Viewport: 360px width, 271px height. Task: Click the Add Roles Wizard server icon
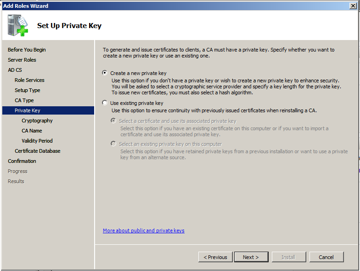[x=17, y=25]
